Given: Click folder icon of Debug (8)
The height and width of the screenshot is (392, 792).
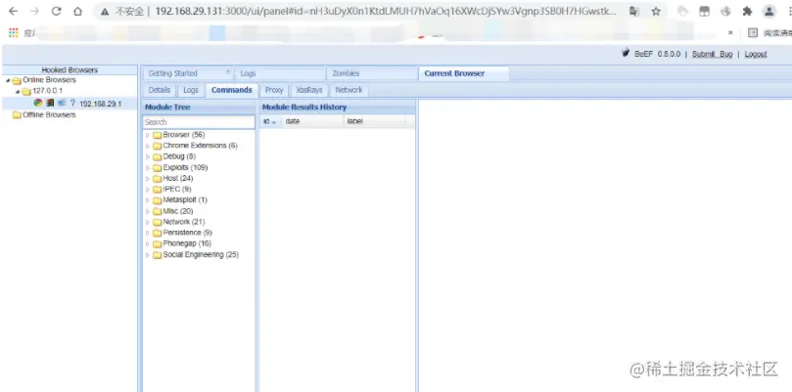Looking at the screenshot, I should (x=157, y=157).
